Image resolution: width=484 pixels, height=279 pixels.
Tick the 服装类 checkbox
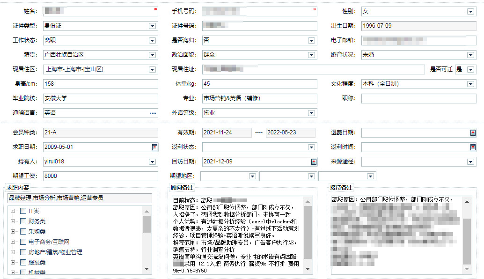[23, 262]
